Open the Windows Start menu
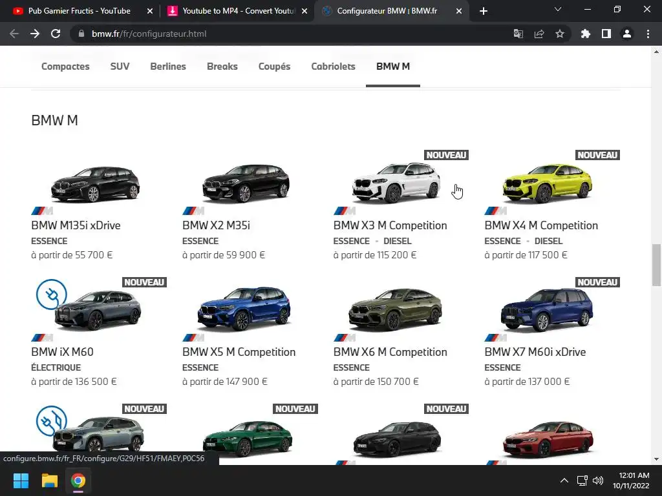 pyautogui.click(x=21, y=480)
